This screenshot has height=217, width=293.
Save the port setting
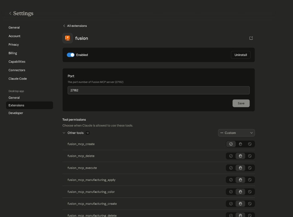click(x=241, y=103)
